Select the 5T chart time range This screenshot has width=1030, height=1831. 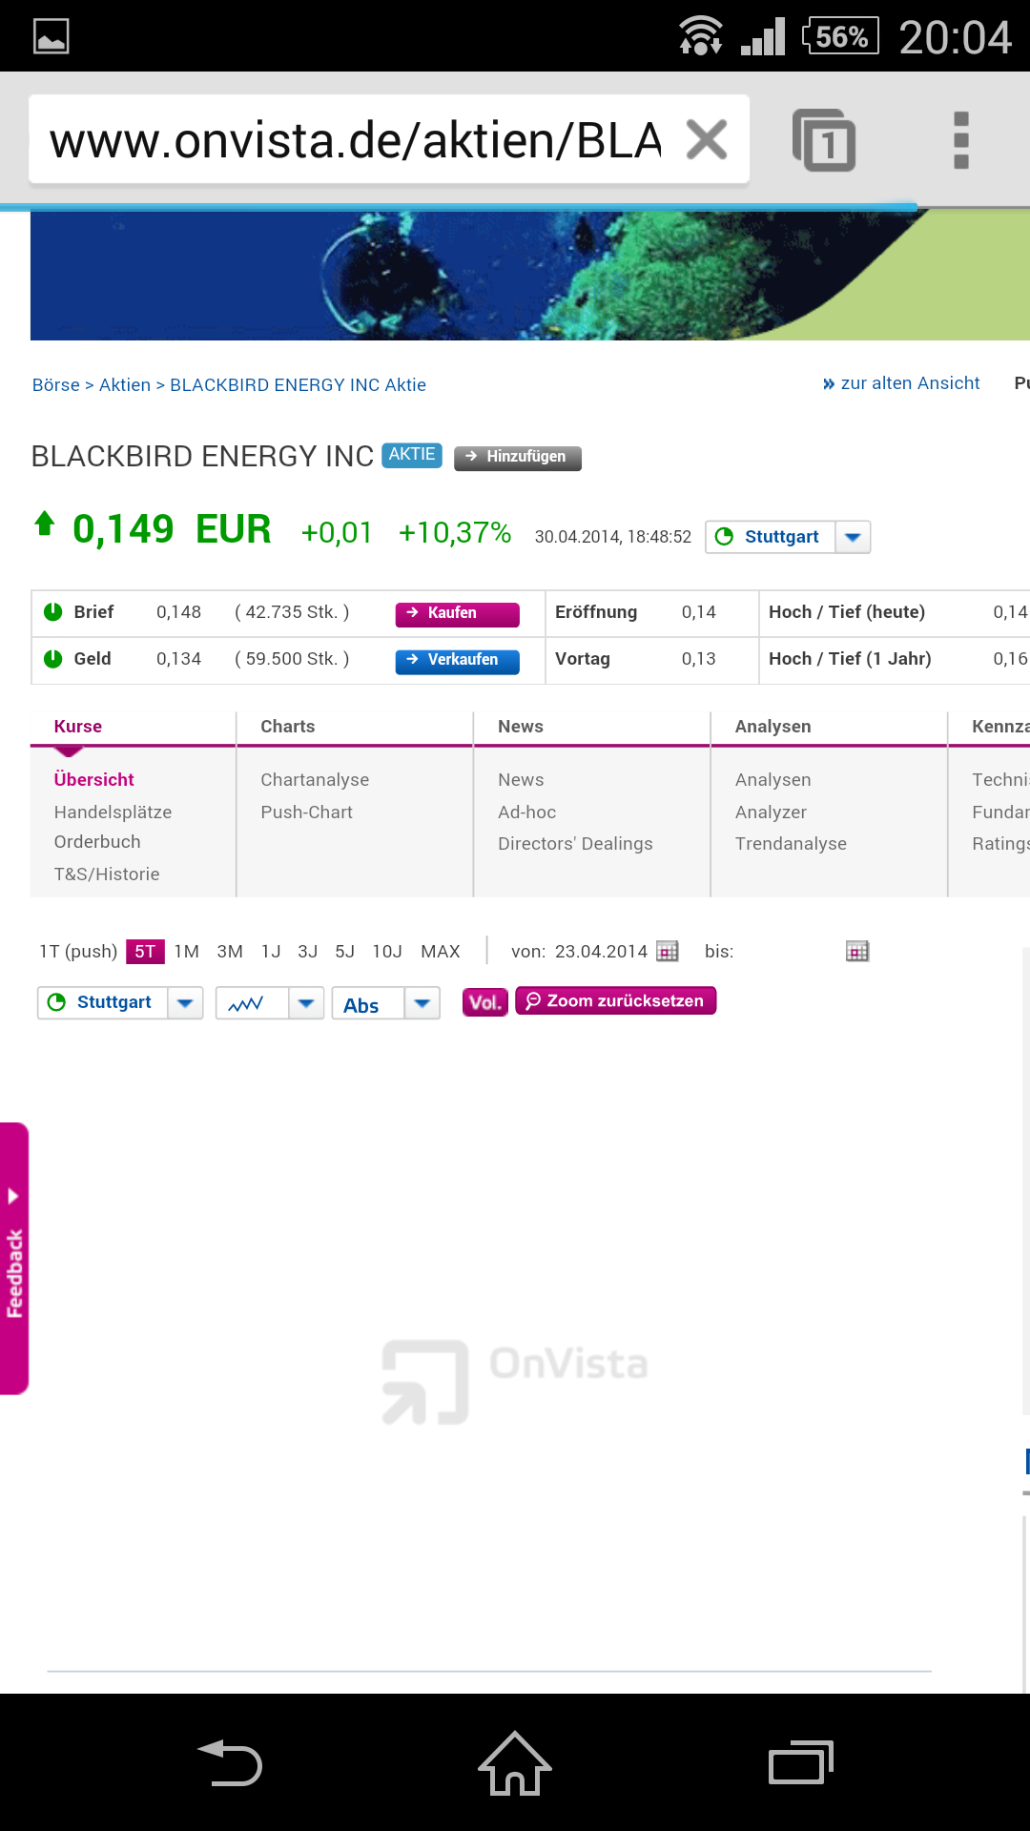(145, 951)
